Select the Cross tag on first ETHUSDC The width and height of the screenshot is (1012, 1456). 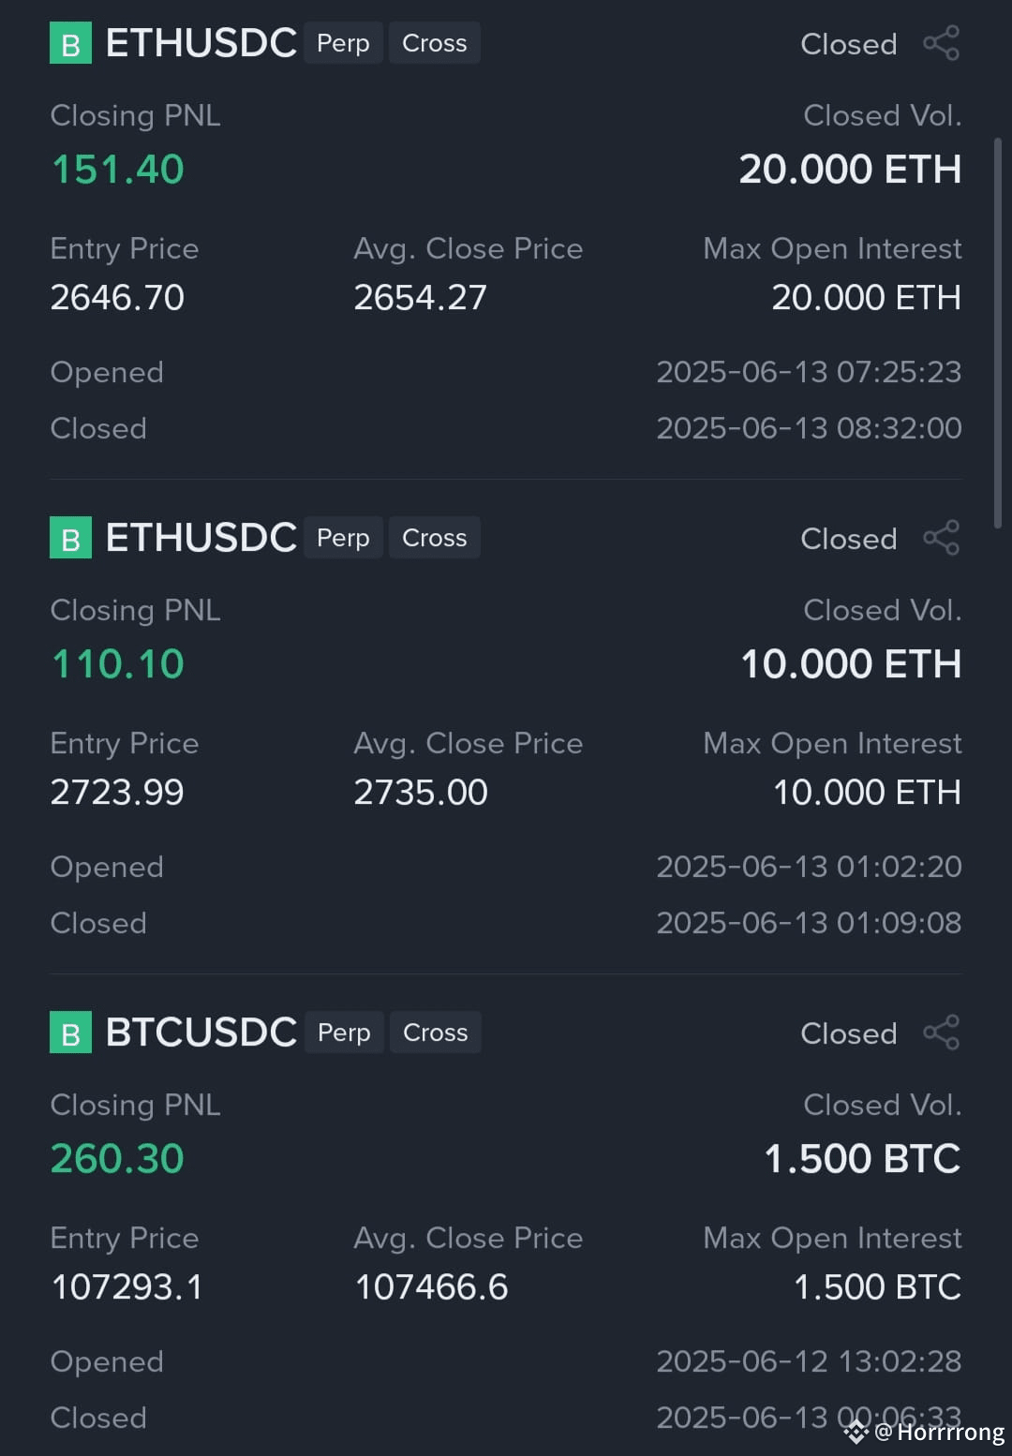[x=435, y=43]
